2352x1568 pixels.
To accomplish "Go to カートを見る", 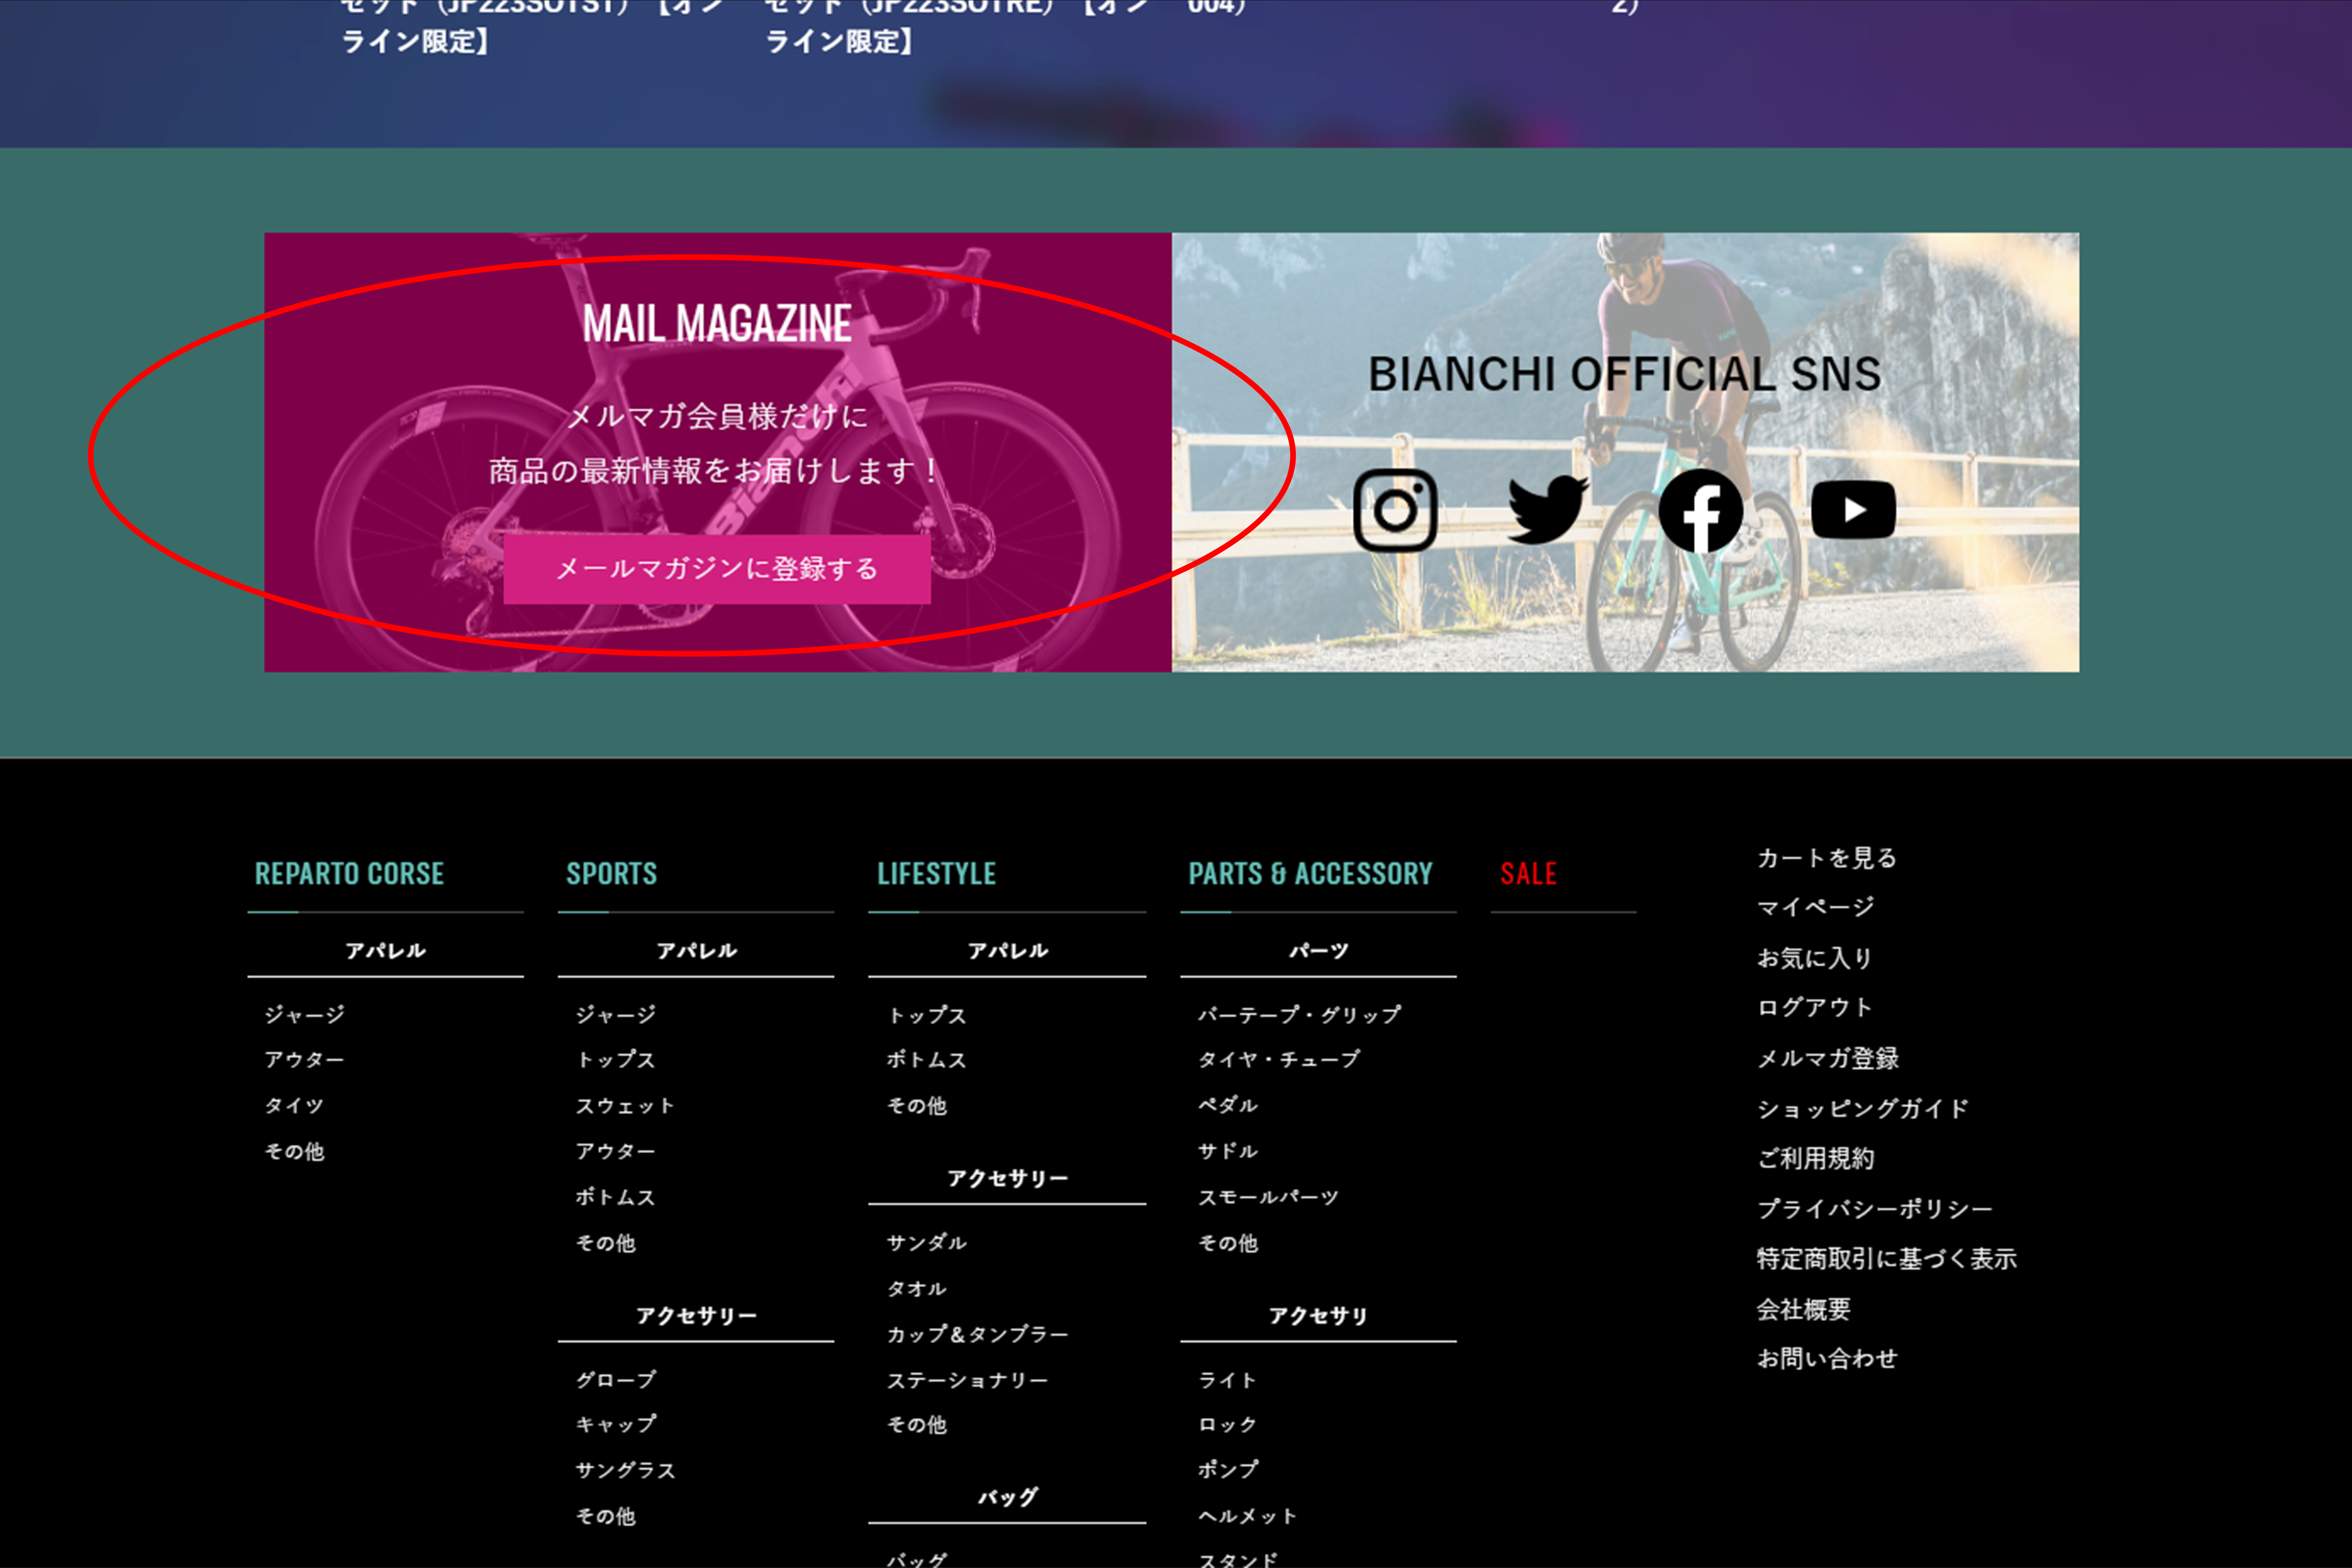I will [1827, 858].
